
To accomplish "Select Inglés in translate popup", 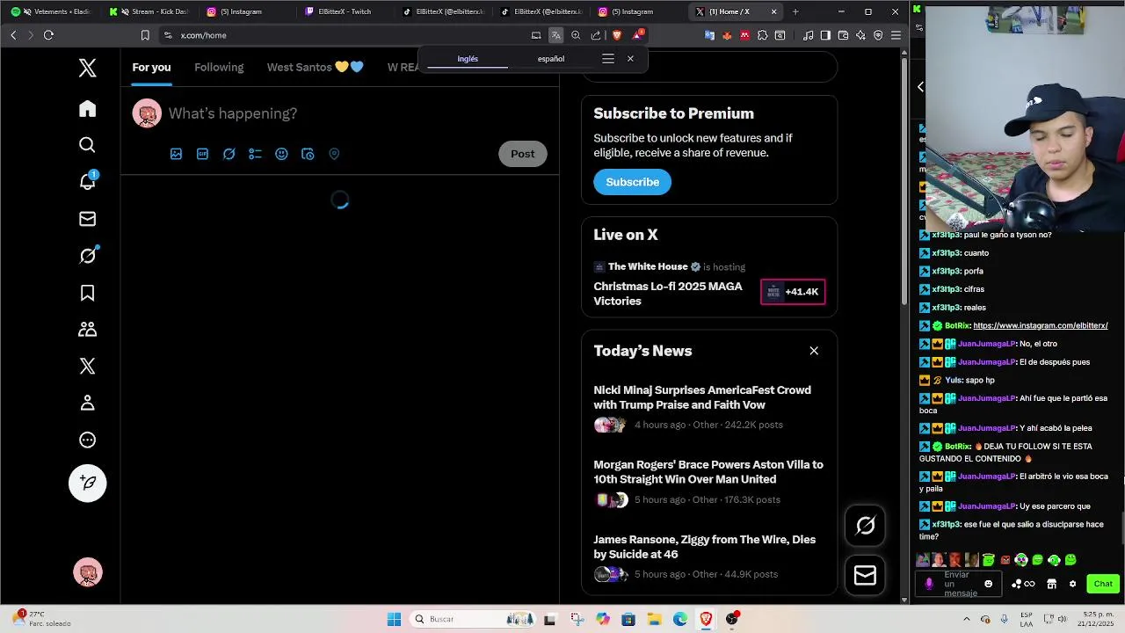I will 468,59.
